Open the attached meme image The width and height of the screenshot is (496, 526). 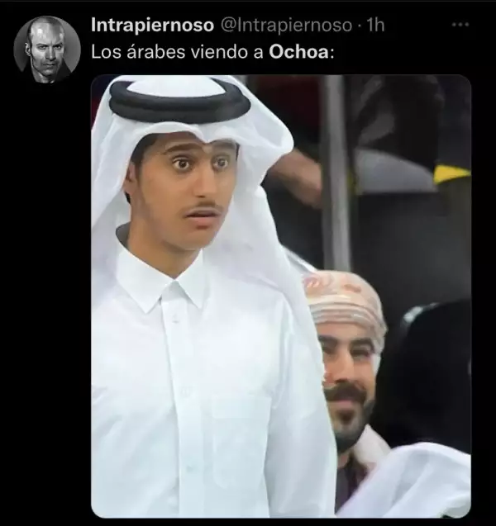pos(281,296)
